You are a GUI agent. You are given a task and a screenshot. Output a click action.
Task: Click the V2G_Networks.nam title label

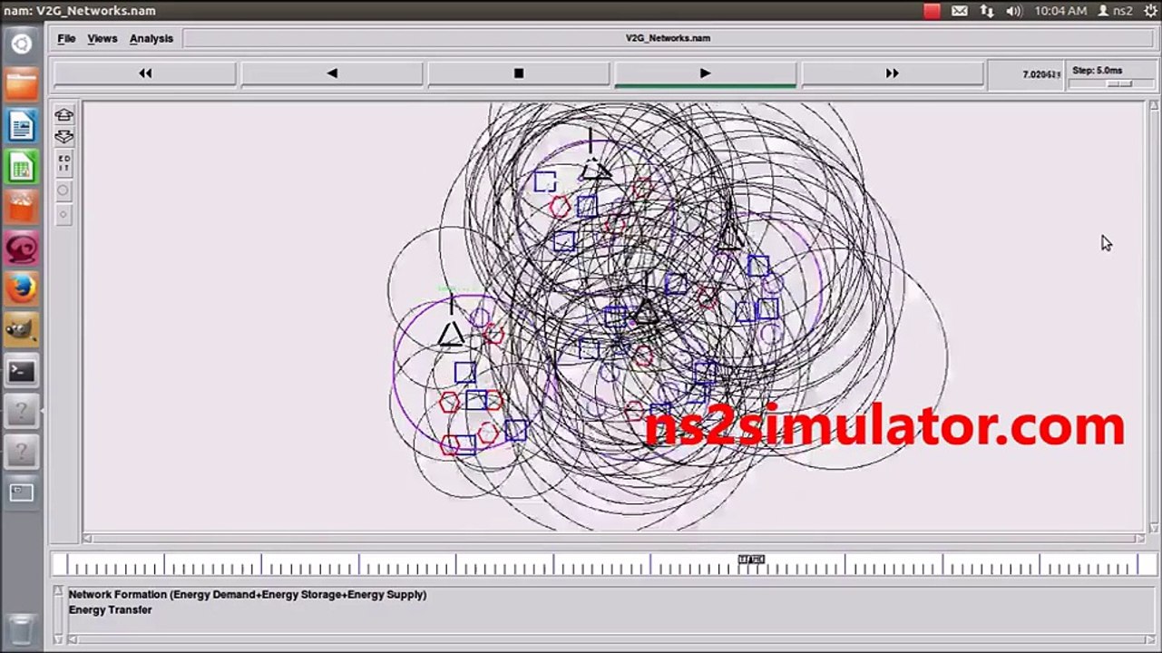coord(668,39)
